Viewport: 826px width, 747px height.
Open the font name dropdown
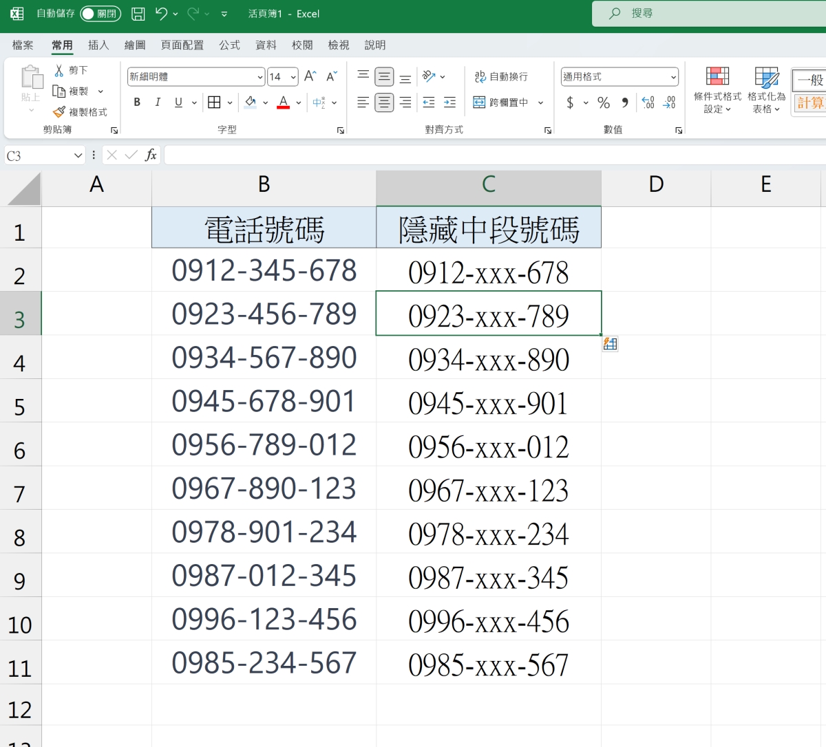pyautogui.click(x=260, y=77)
